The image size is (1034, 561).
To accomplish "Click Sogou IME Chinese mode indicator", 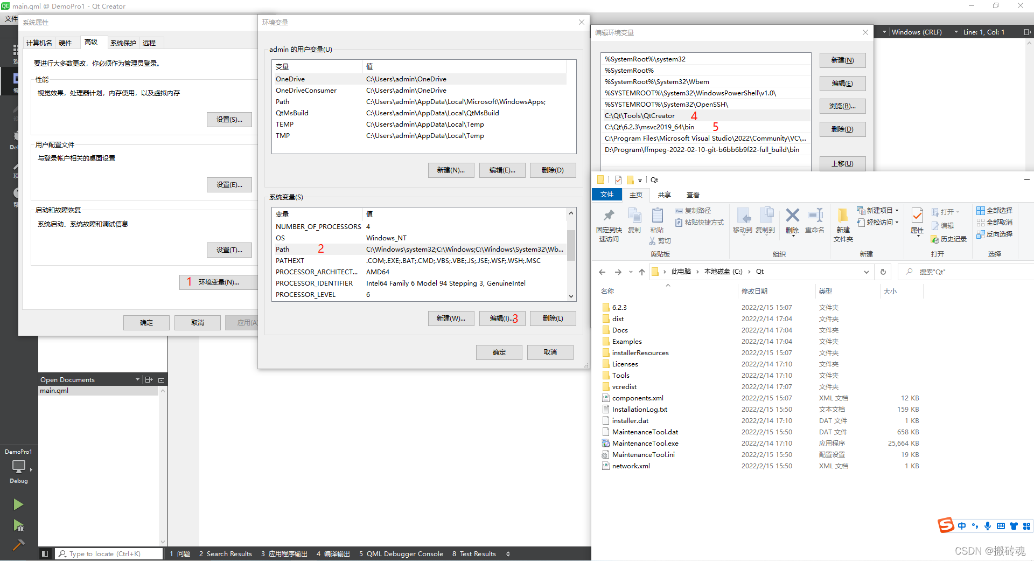I will pyautogui.click(x=962, y=526).
